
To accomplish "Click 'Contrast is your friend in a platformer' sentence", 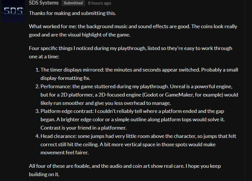I will tap(83, 128).
